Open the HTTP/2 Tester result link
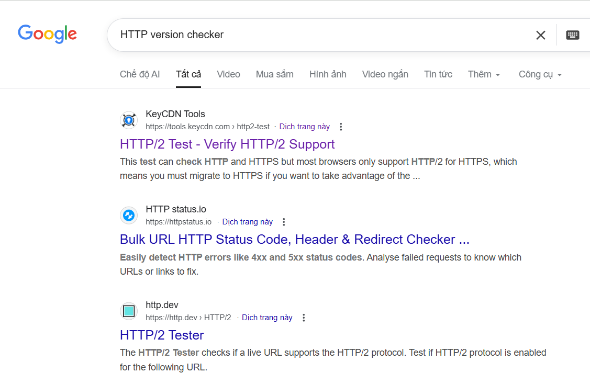This screenshot has height=384, width=590. tap(162, 335)
